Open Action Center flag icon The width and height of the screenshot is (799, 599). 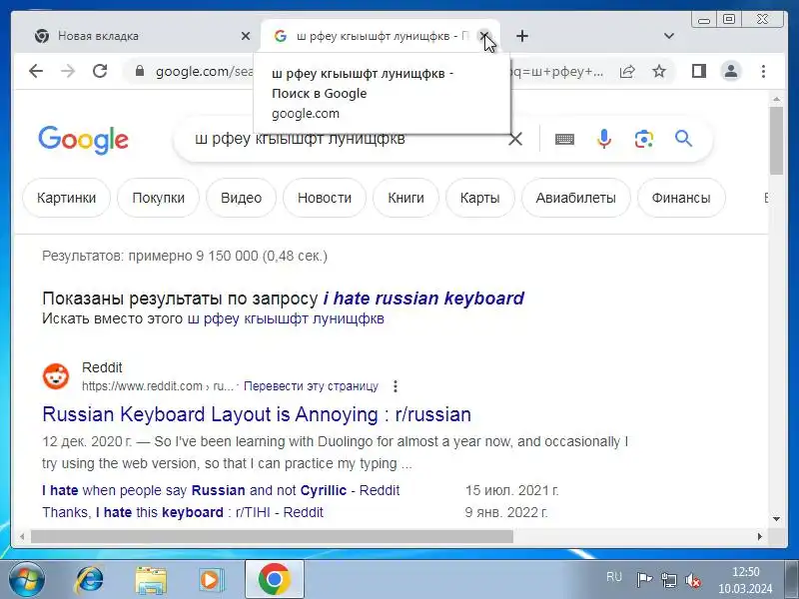click(x=644, y=580)
